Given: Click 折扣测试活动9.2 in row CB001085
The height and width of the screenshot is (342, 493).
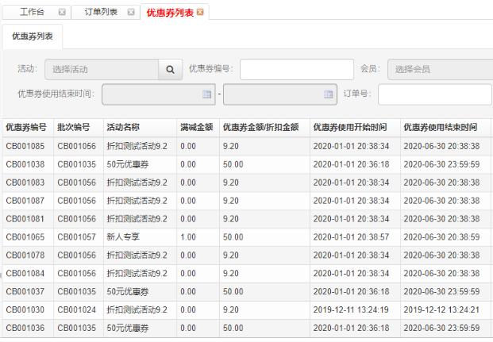Looking at the screenshot, I should click(137, 147).
